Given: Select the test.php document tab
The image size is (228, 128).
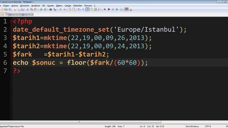Looking at the screenshot, I should pyautogui.click(x=2, y=15).
